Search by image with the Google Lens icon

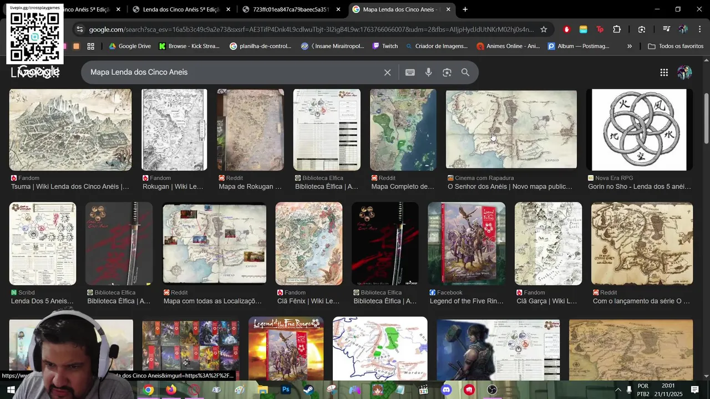447,73
